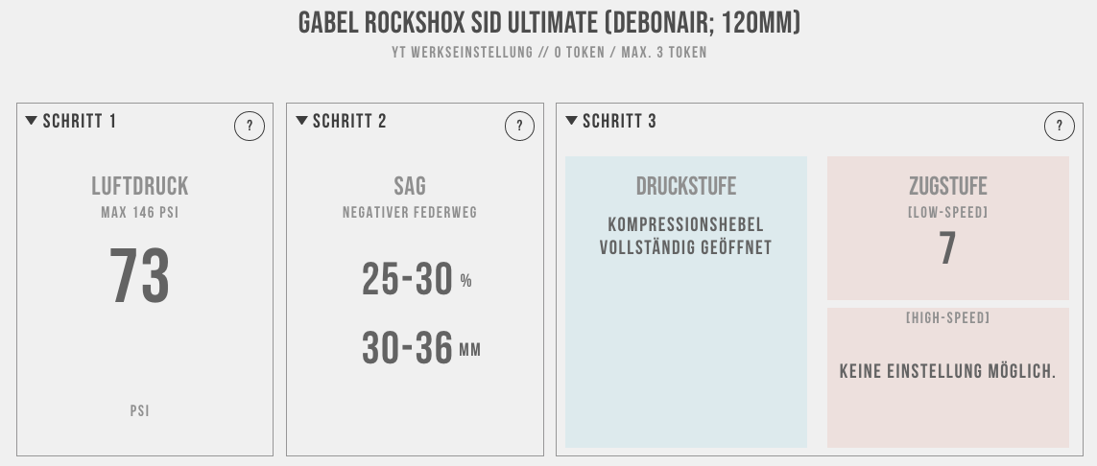Click the pink High-Speed panel

point(948,377)
